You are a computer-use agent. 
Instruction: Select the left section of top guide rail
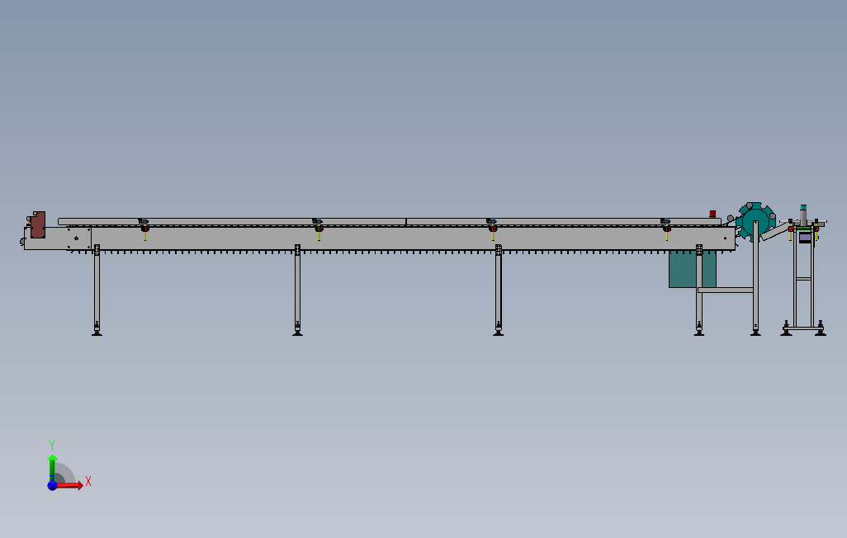pyautogui.click(x=232, y=221)
